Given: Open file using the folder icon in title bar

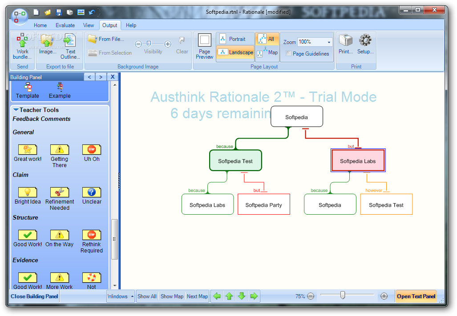Looking at the screenshot, I should (48, 12).
